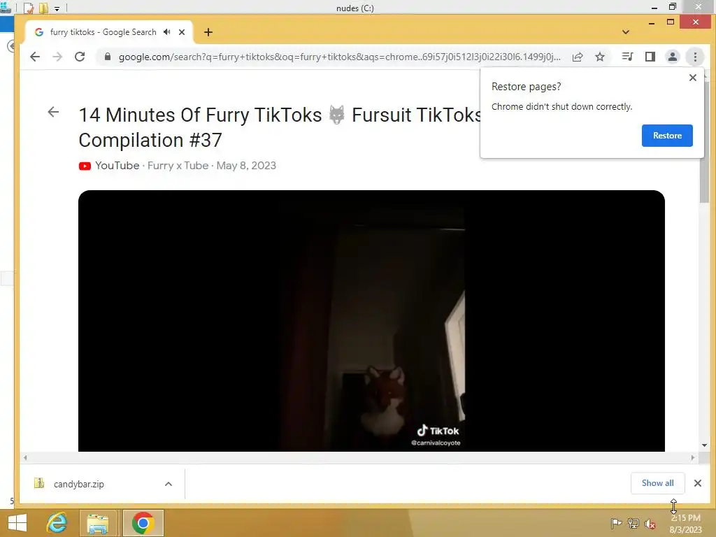Viewport: 716px width, 537px height.
Task: Click the May 8, 2023 date text
Action: click(x=246, y=166)
